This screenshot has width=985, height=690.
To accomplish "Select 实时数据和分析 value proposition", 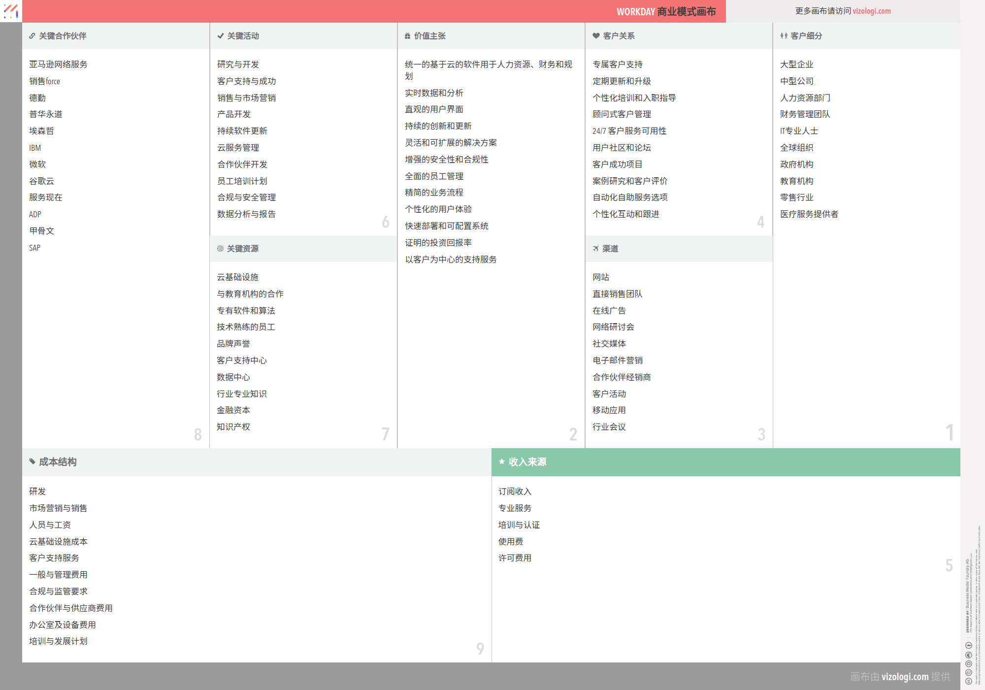I will 434,93.
